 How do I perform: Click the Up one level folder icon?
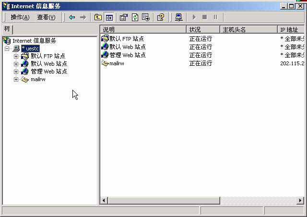tap(98, 17)
